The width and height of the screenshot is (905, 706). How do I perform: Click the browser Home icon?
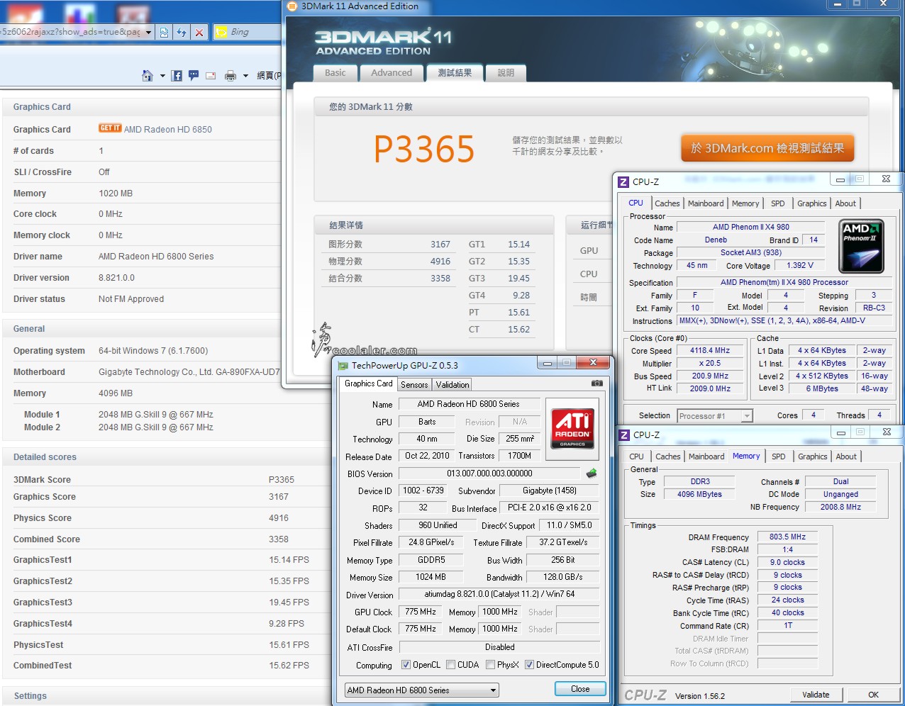pos(148,76)
